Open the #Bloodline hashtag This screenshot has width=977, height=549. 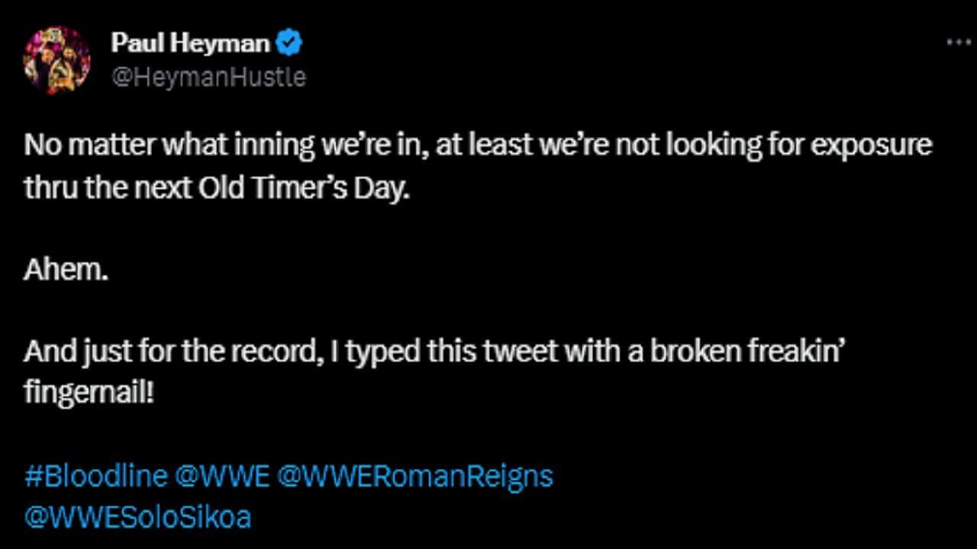point(95,477)
